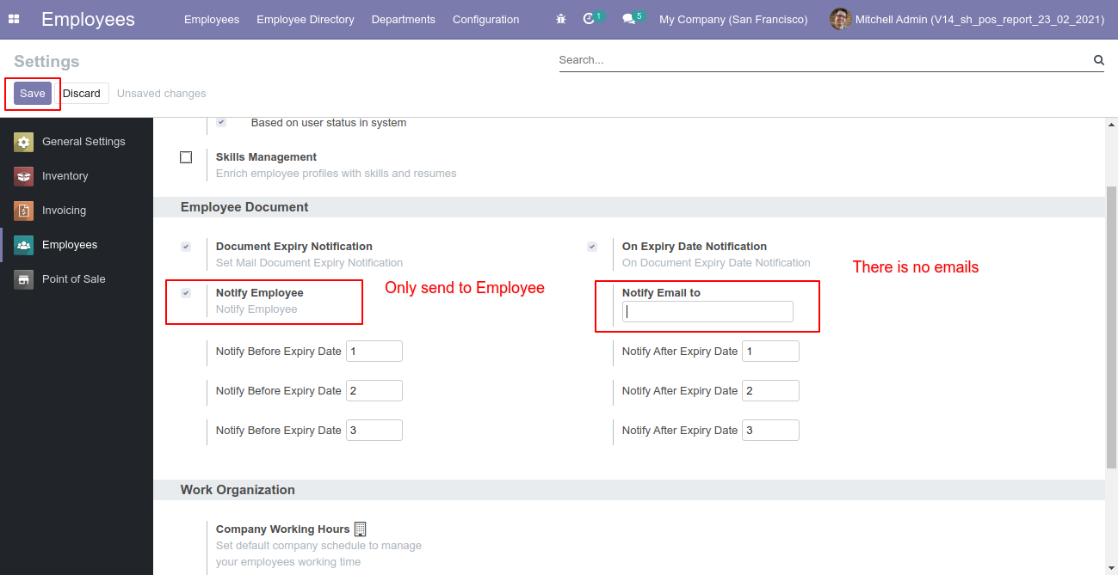This screenshot has width=1118, height=575.
Task: Select the Point of Sale sidebar icon
Action: [x=24, y=279]
